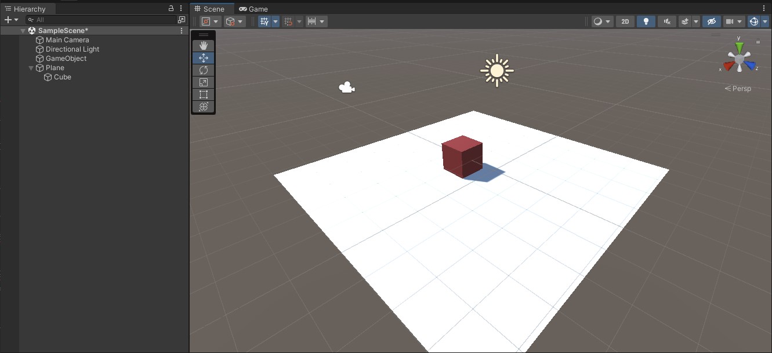Toggle scene effects (skybox, fog)
This screenshot has width=772, height=353.
pos(685,21)
